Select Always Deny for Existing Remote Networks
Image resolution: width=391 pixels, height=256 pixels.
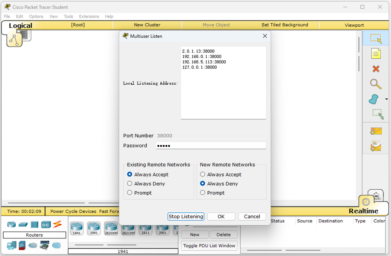coord(130,183)
